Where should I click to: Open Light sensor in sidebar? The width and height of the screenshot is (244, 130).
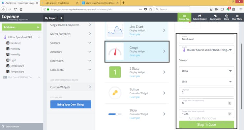(x=13, y=60)
